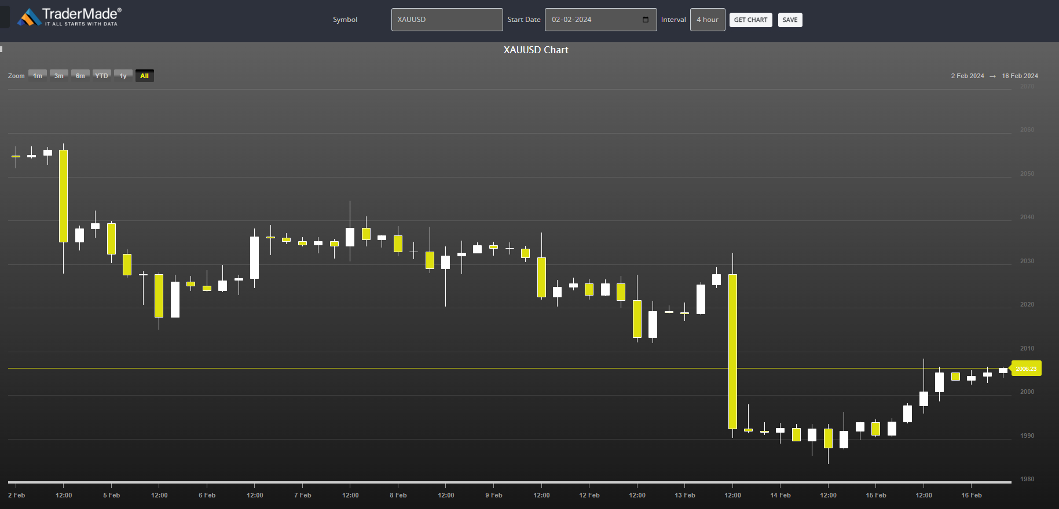The width and height of the screenshot is (1059, 509).
Task: Select the All zoom range
Action: click(x=145, y=76)
